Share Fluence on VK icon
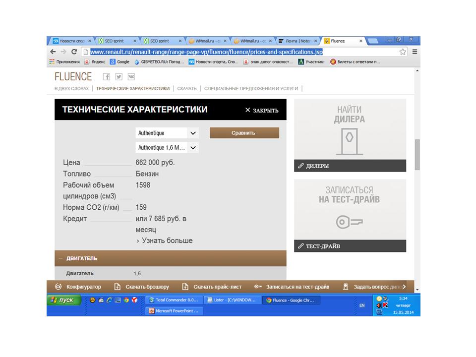 click(x=131, y=77)
